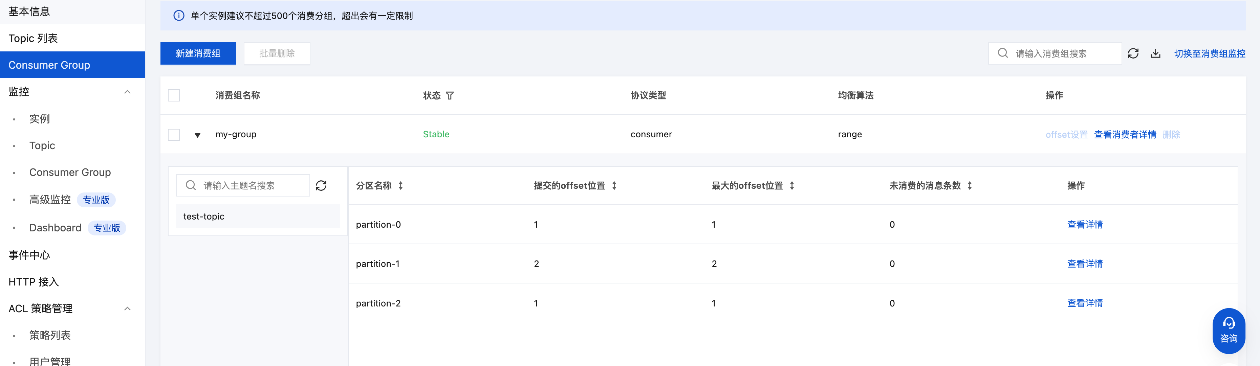The height and width of the screenshot is (366, 1260).
Task: Open the blue 咨询 support bubble
Action: pyautogui.click(x=1228, y=330)
